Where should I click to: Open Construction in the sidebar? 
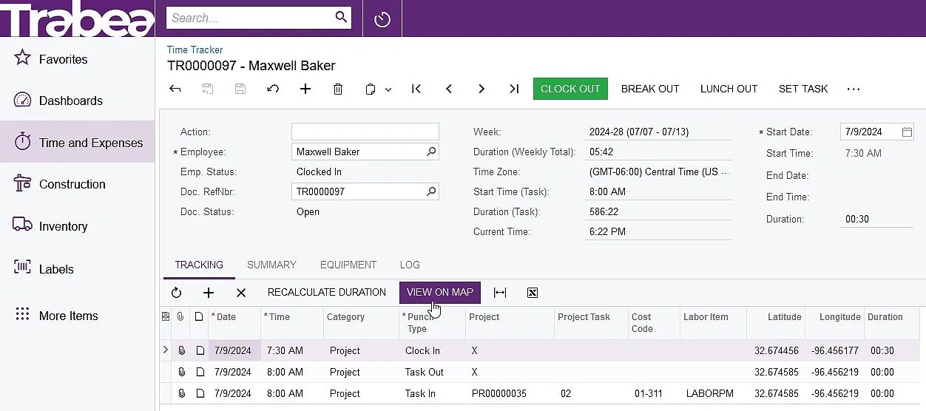pyautogui.click(x=72, y=184)
